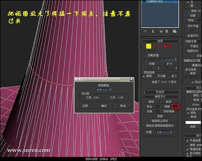Click the 扩大 selection button
The width and height of the screenshot is (202, 161).
[169, 64]
